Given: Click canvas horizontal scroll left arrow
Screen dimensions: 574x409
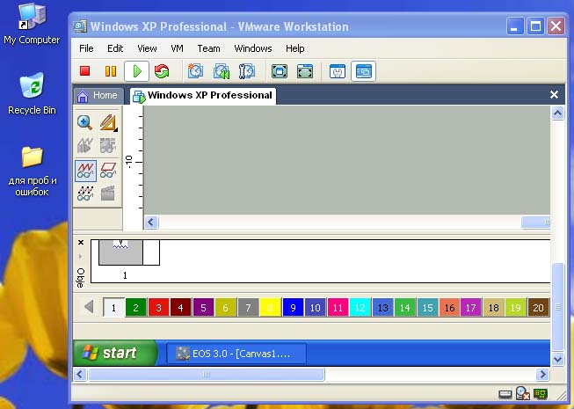Looking at the screenshot, I should (151, 222).
